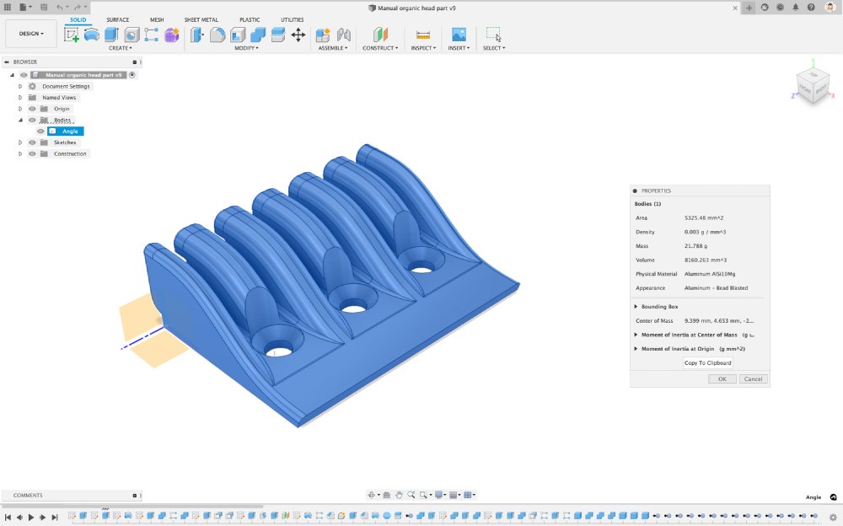Activate root component radio button
This screenshot has height=526, width=843.
click(132, 75)
